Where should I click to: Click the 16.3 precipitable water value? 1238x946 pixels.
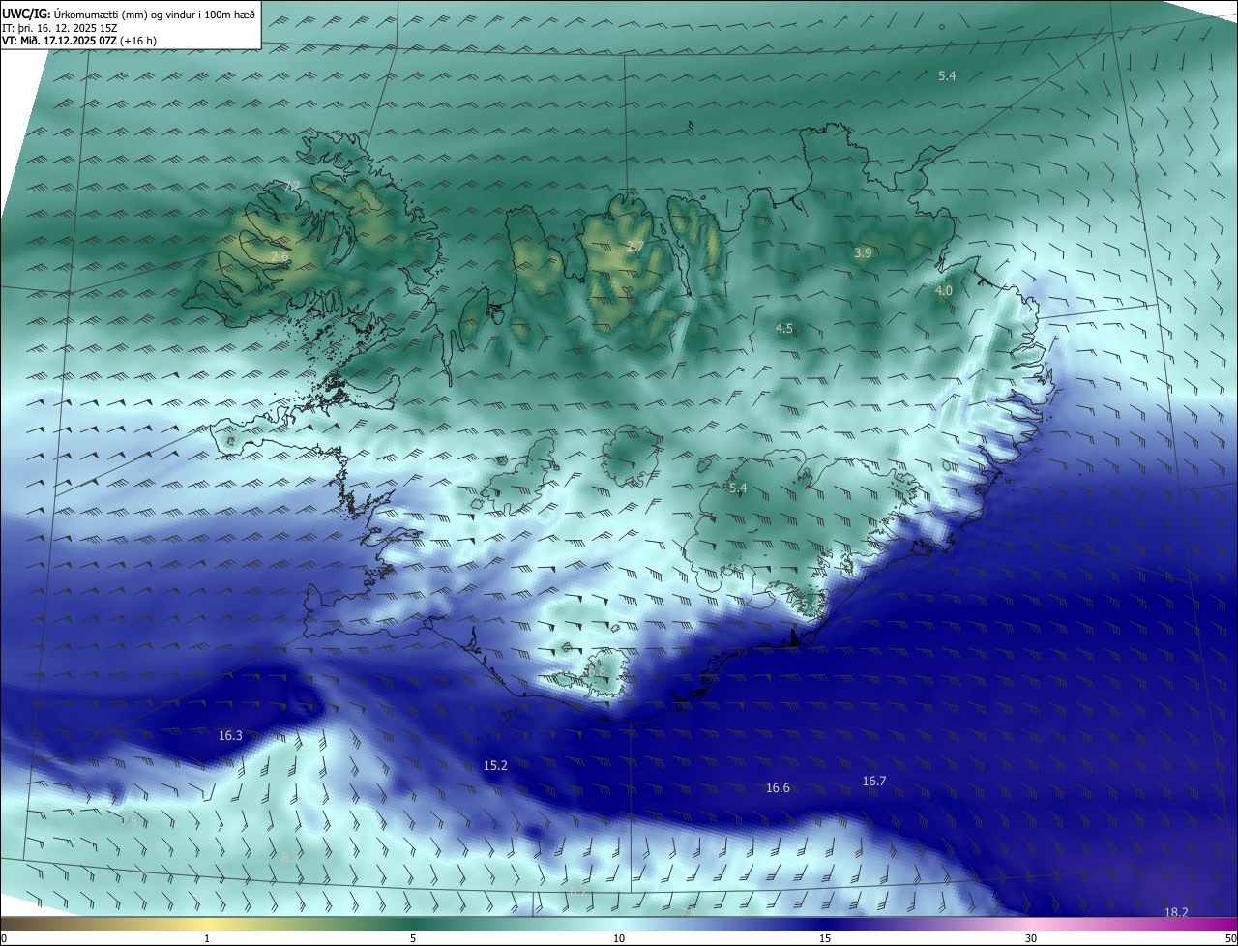tap(230, 735)
